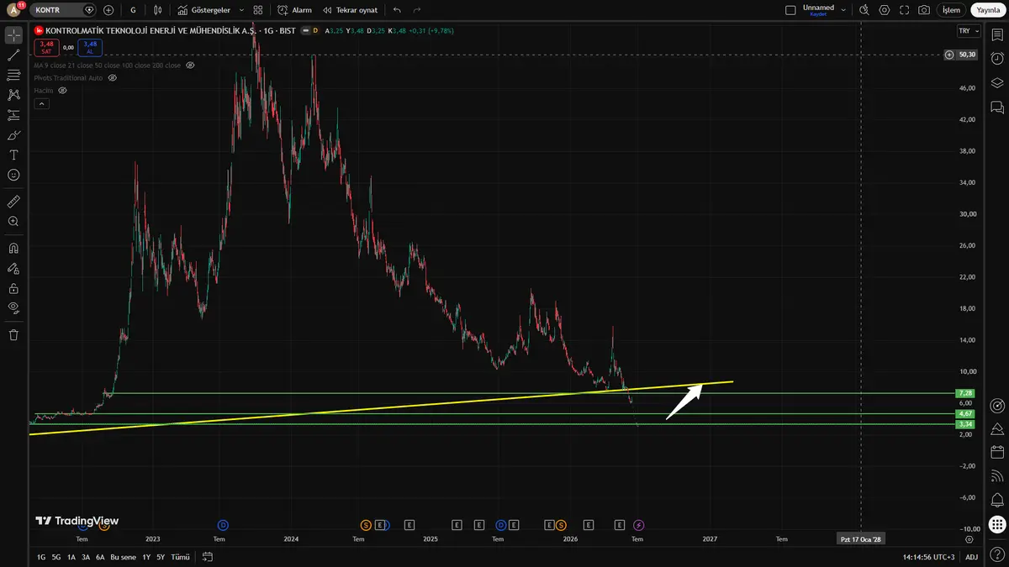Click the SAT 3,48 sell button

coord(46,47)
